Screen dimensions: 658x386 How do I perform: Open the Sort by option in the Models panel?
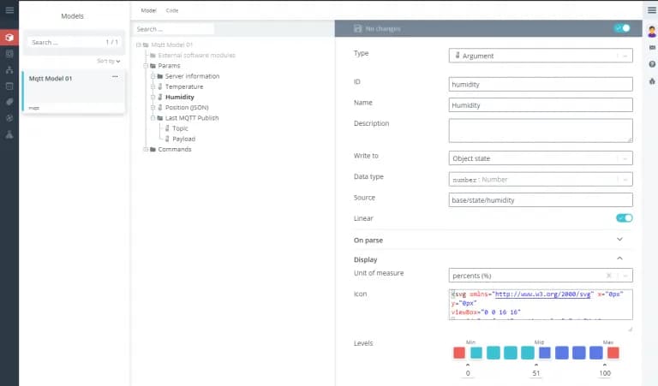(108, 61)
